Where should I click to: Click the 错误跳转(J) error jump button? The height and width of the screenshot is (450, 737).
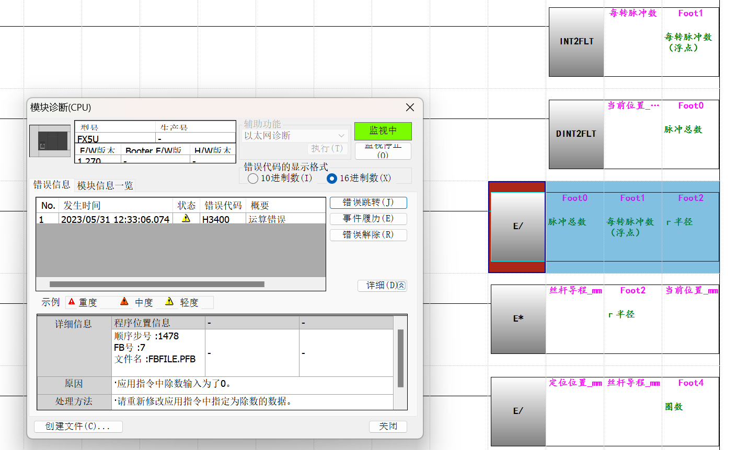(368, 203)
